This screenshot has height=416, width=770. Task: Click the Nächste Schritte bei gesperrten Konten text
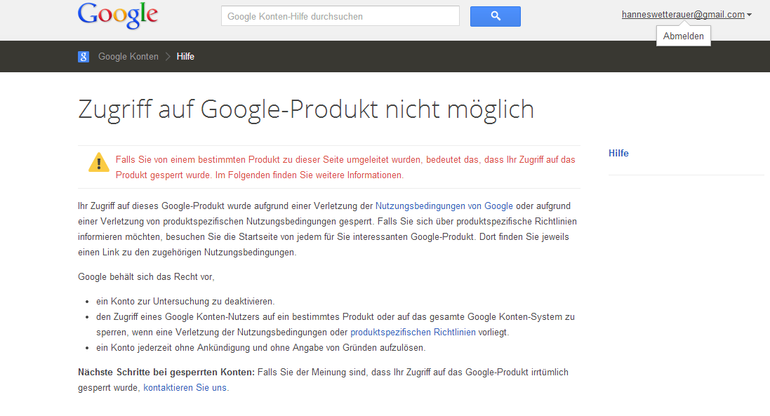[166, 372]
